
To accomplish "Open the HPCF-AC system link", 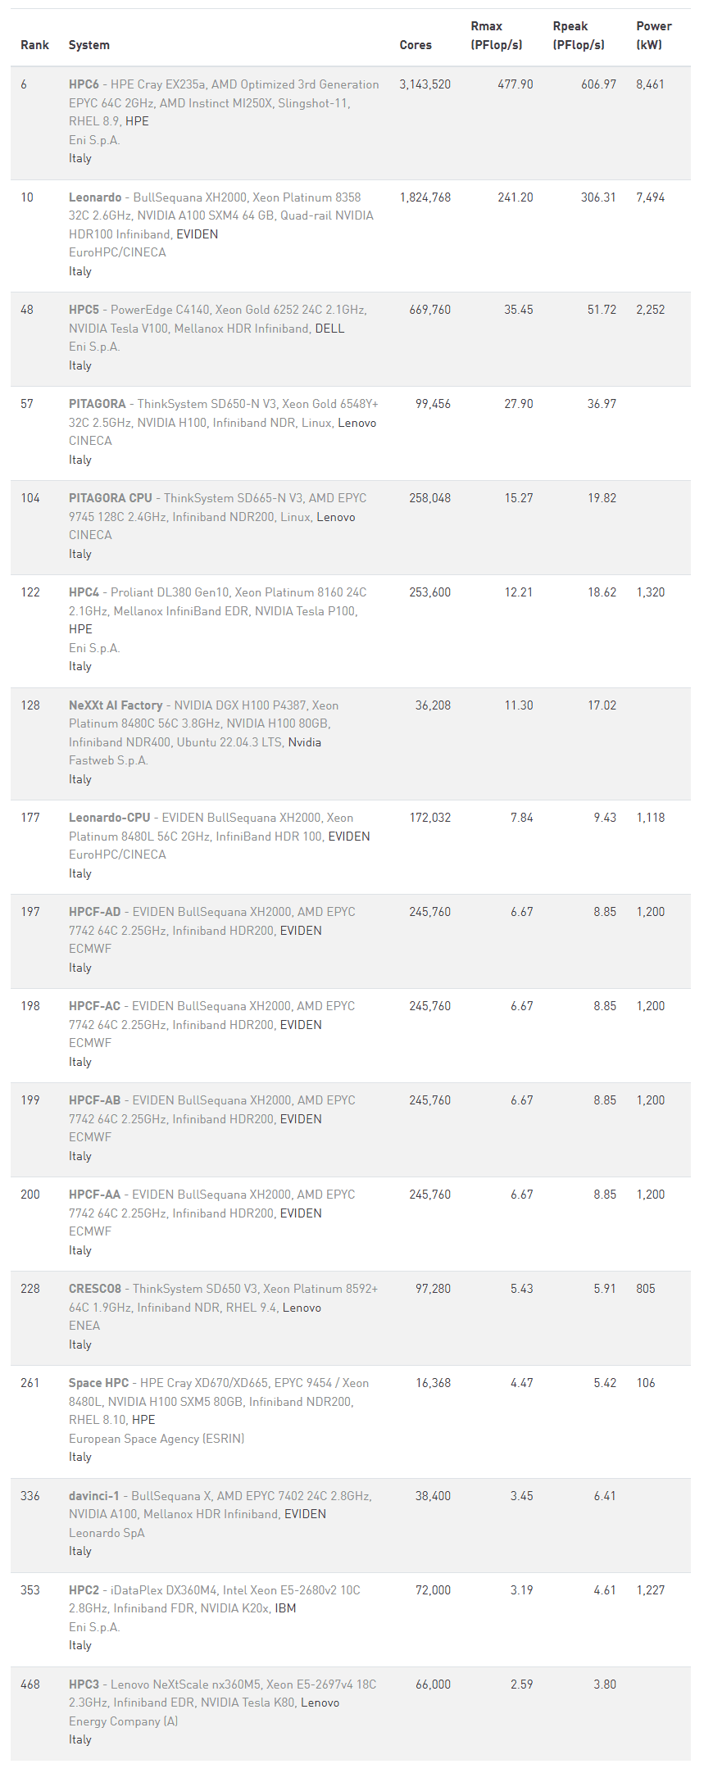I will point(95,1006).
